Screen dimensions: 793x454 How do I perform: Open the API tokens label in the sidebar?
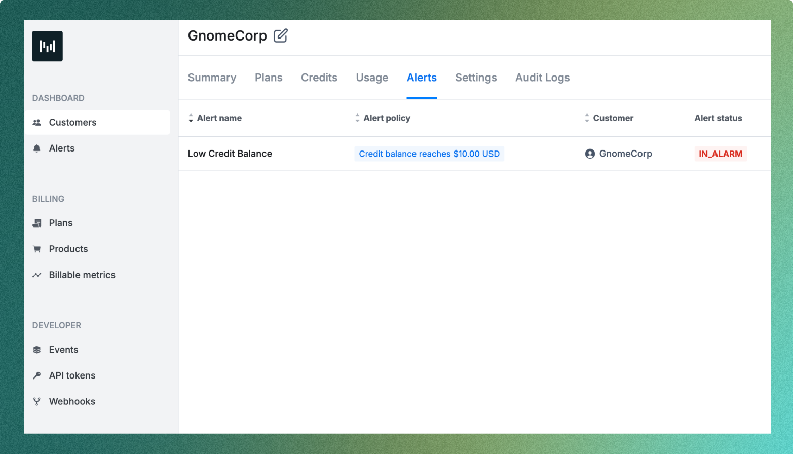coord(72,375)
